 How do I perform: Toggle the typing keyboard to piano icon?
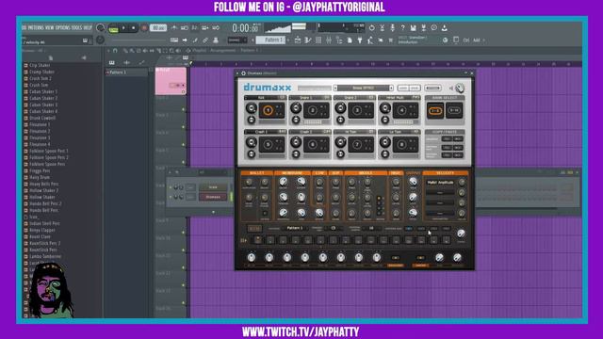coord(174,40)
